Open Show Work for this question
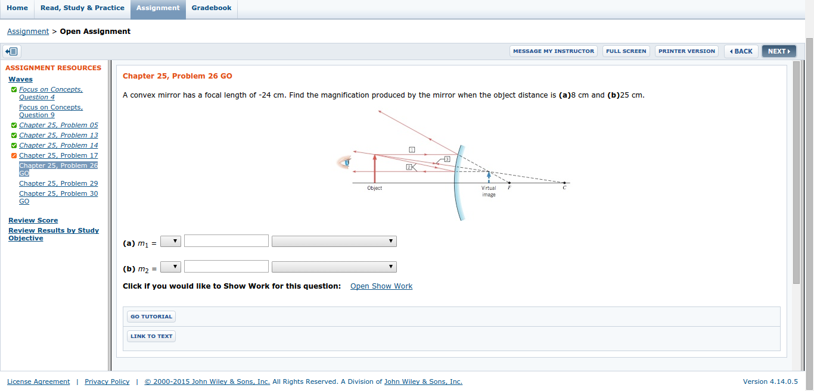 pos(381,286)
